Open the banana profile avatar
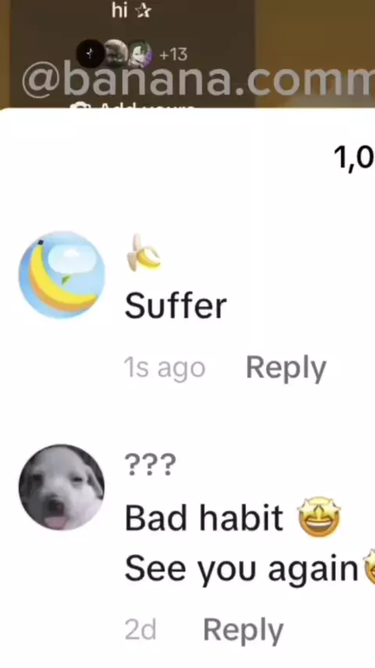375x668 pixels. point(62,275)
